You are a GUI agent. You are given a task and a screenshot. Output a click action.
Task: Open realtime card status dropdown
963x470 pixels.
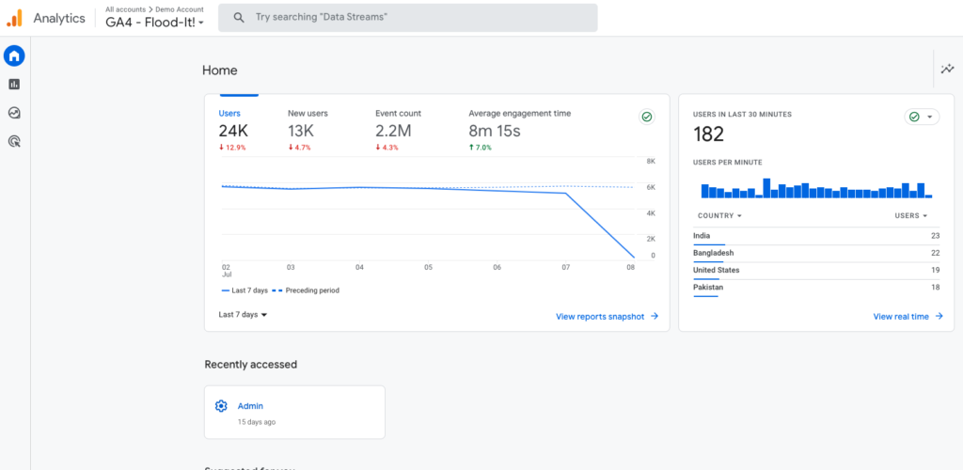(922, 117)
